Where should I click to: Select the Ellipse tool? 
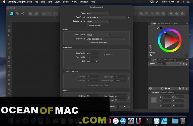coord(9,80)
